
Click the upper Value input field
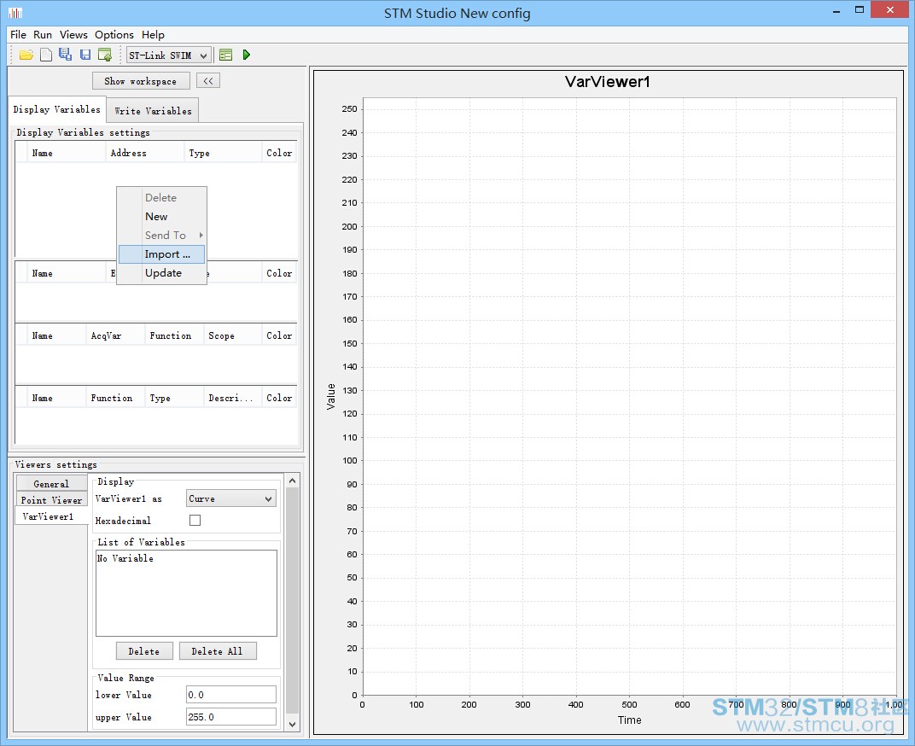[231, 717]
